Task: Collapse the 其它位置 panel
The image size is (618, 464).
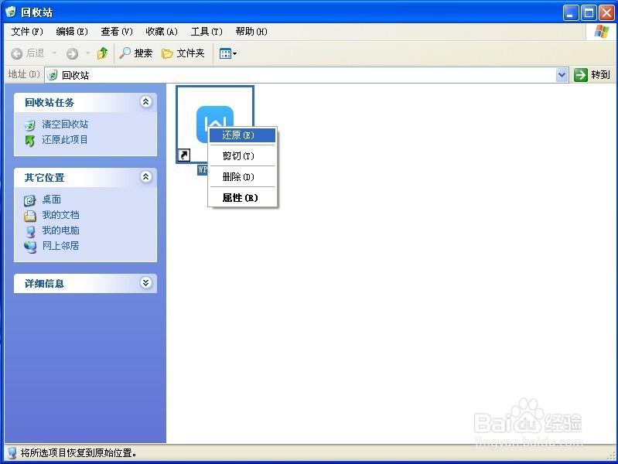Action: [x=146, y=176]
